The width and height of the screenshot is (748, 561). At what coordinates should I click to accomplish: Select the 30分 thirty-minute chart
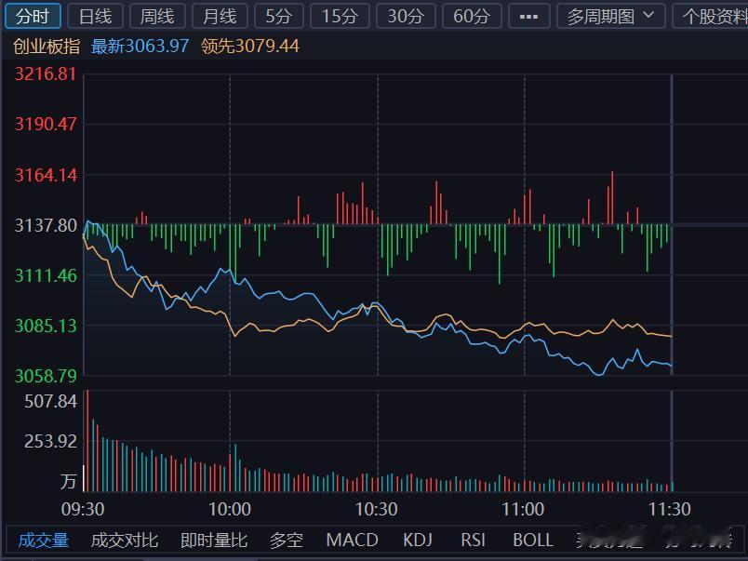point(405,15)
